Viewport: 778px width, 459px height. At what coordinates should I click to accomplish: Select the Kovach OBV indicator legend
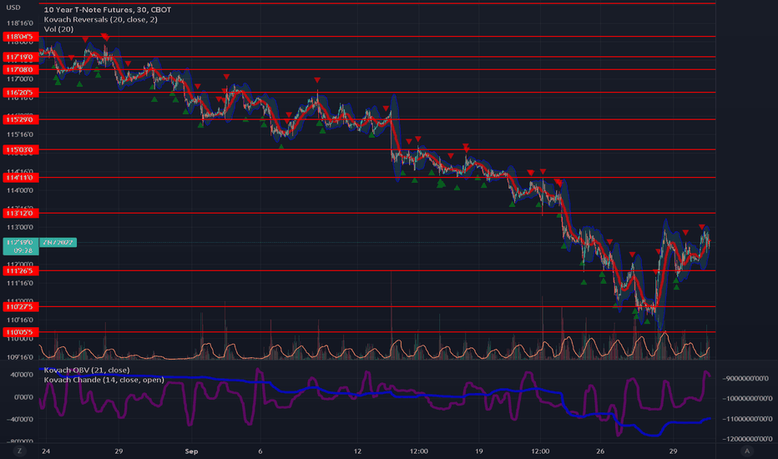[x=87, y=371]
